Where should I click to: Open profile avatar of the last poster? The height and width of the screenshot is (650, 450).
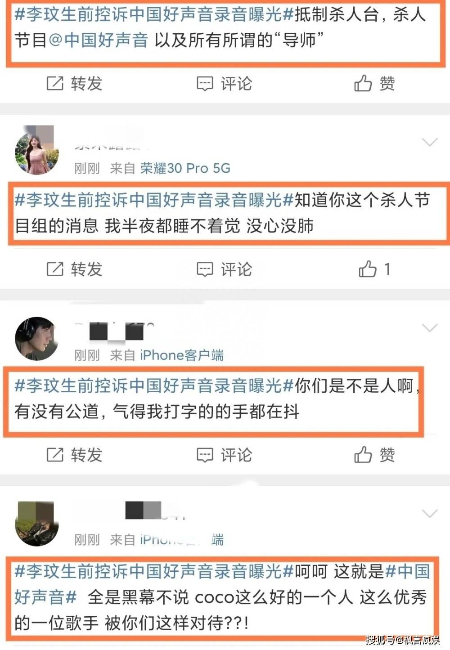36,524
